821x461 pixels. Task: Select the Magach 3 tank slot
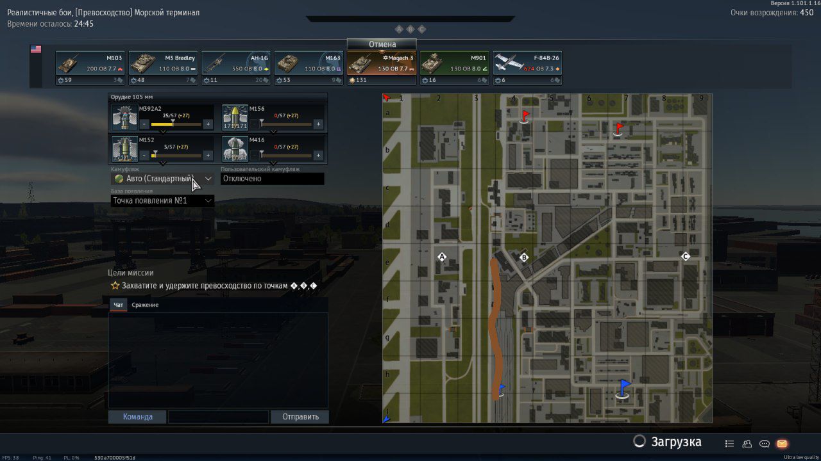(x=382, y=68)
